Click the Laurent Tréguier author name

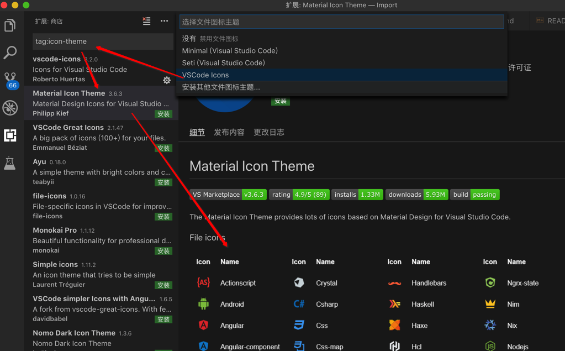pos(59,285)
